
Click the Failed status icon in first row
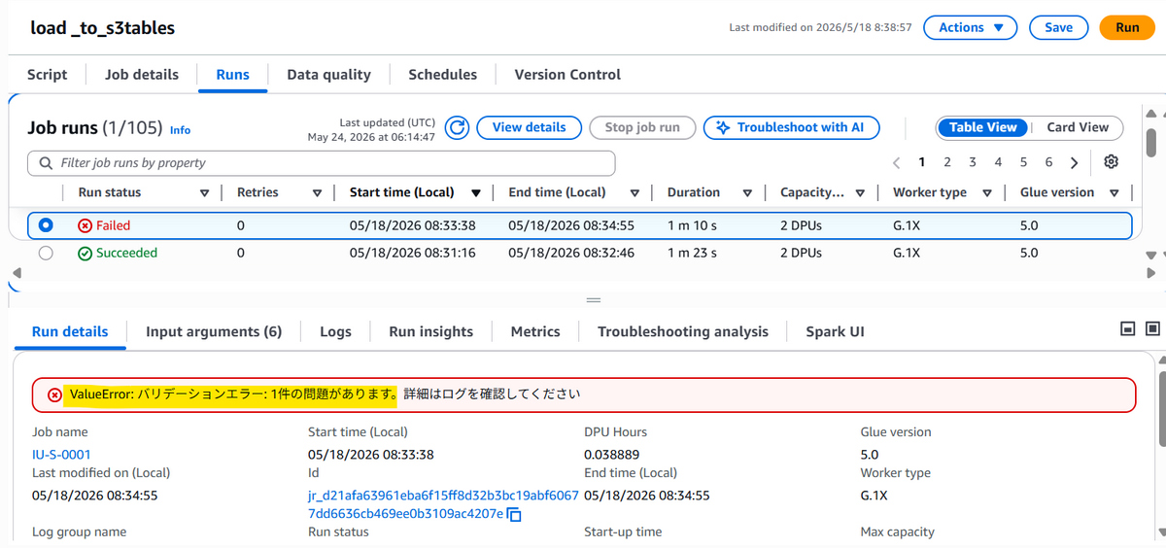point(86,225)
